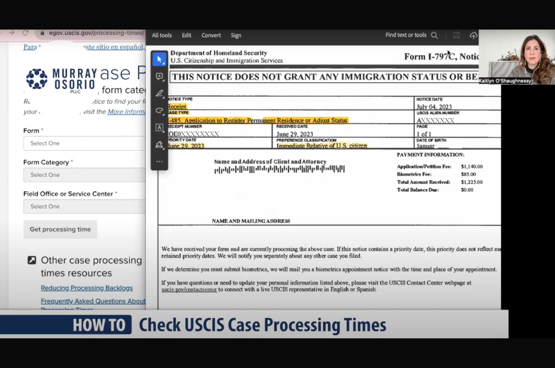Click the fill and sign pen icon
The image size is (555, 368).
click(159, 145)
